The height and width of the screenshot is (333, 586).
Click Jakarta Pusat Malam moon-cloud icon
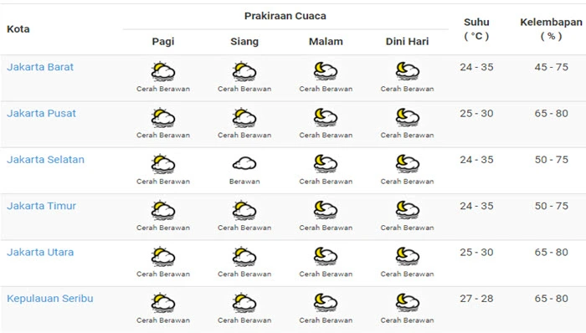326,118
